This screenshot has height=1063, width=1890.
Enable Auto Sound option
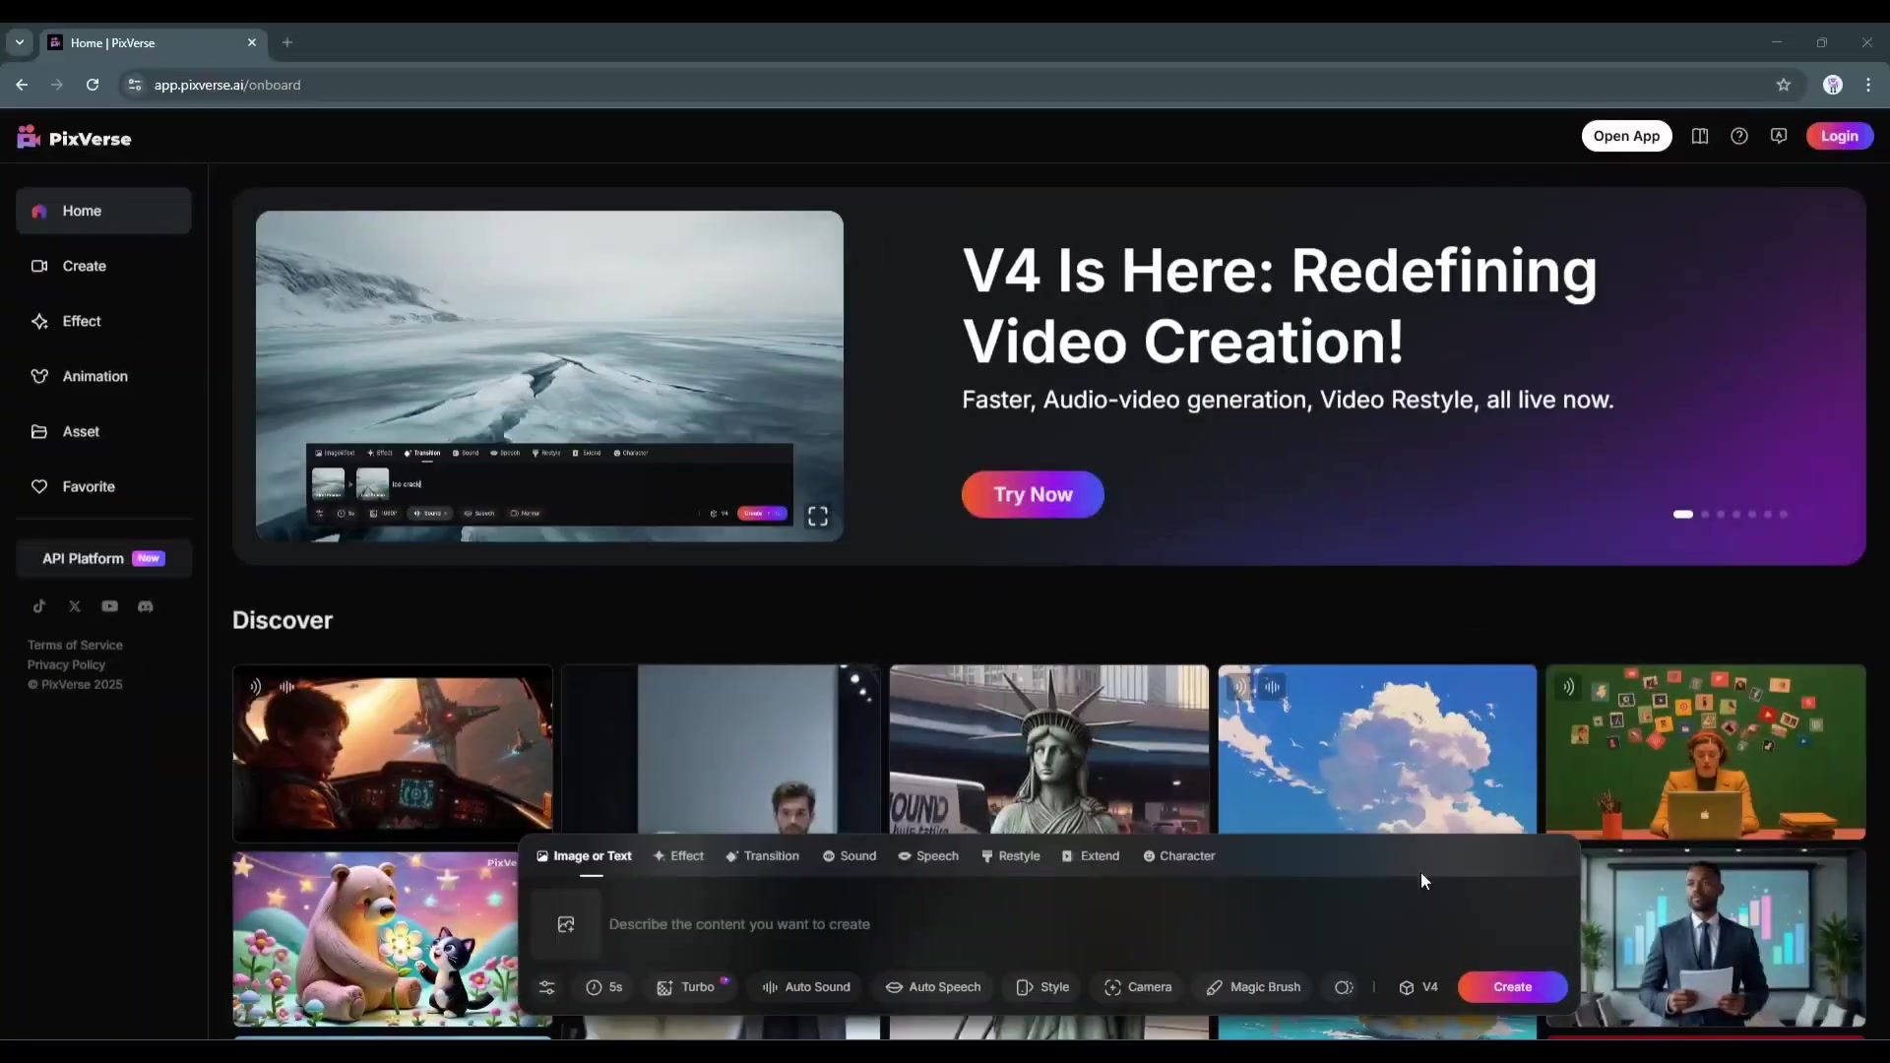pyautogui.click(x=805, y=987)
